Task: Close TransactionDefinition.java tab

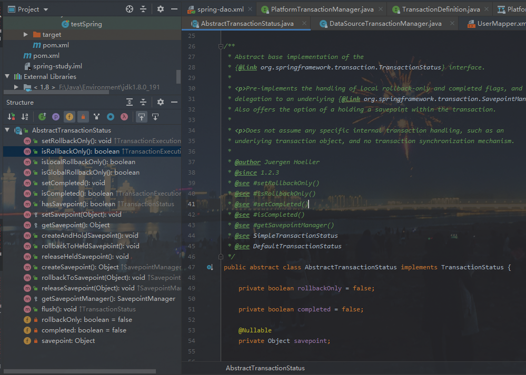Action: click(487, 9)
